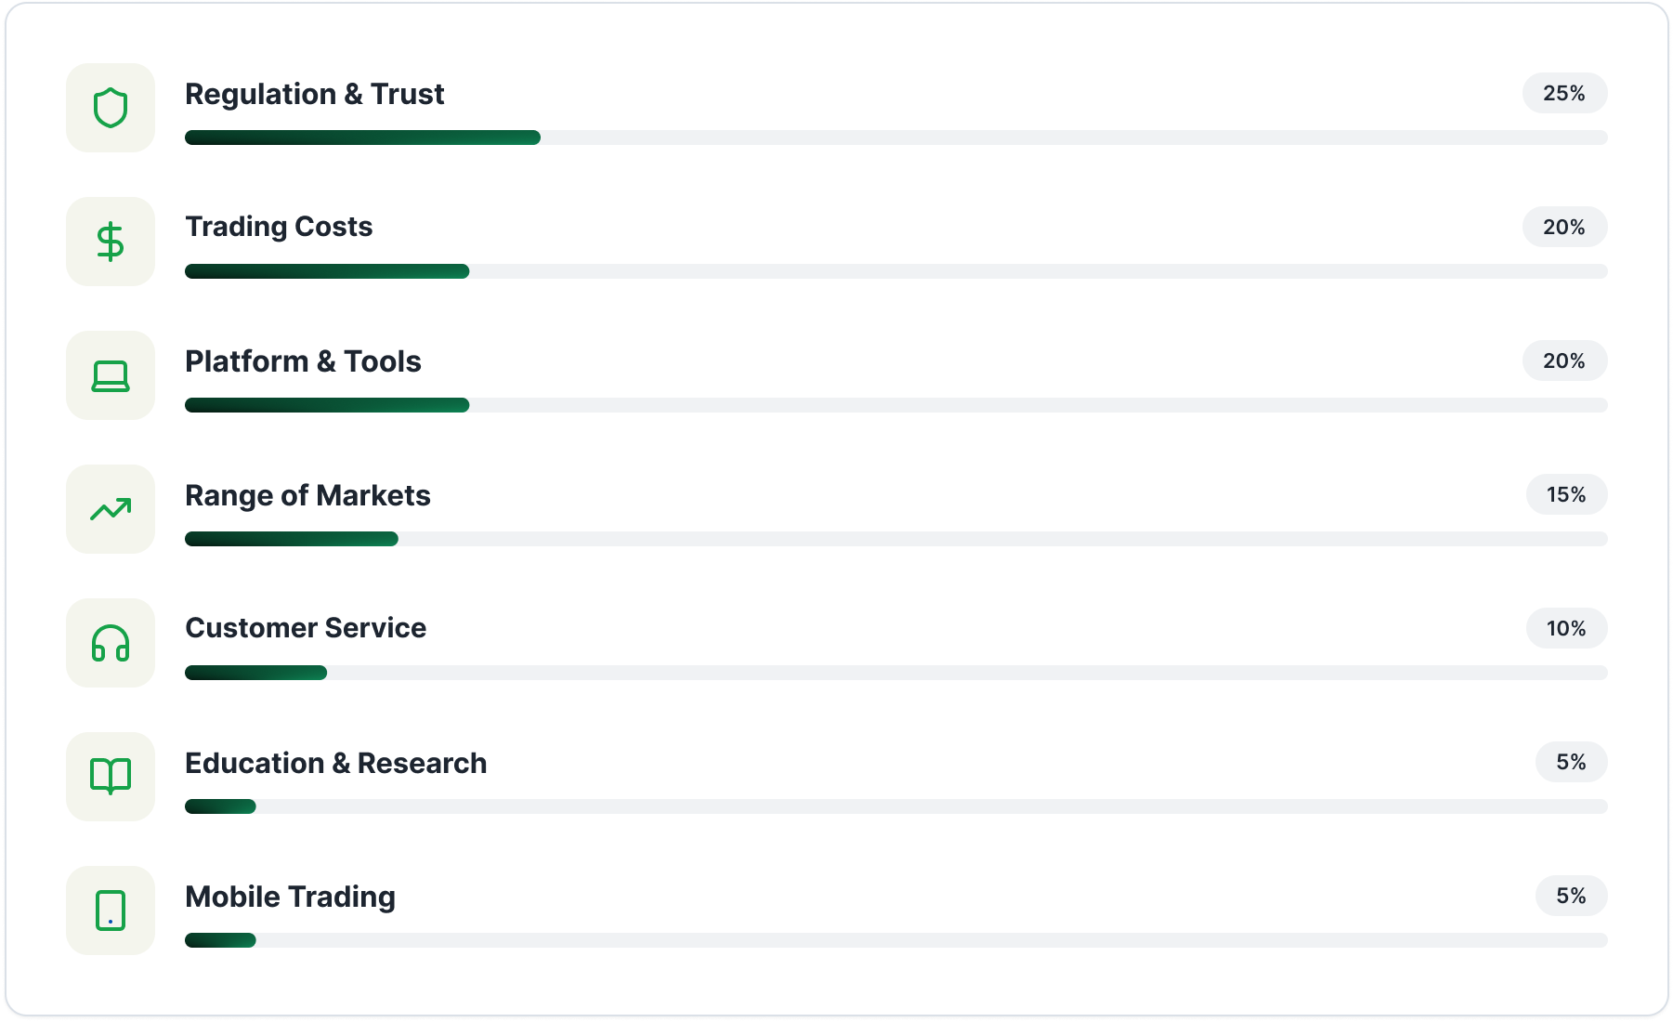1673x1022 pixels.
Task: Click the 15% Range of Markets badge
Action: (x=1566, y=494)
